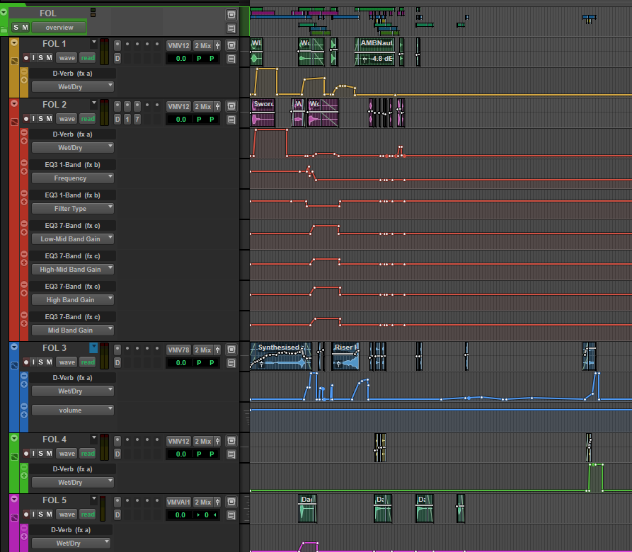Open FOL 4 wave view selector

coord(67,454)
